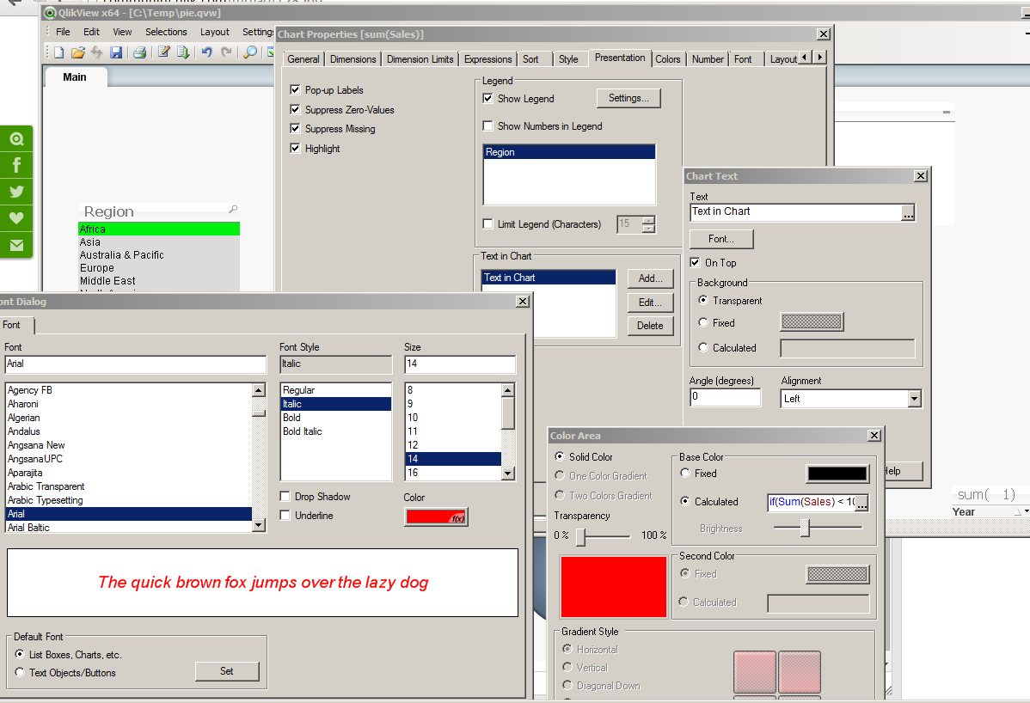Open the Alignment dropdown
The width and height of the screenshot is (1030, 703).
[915, 399]
